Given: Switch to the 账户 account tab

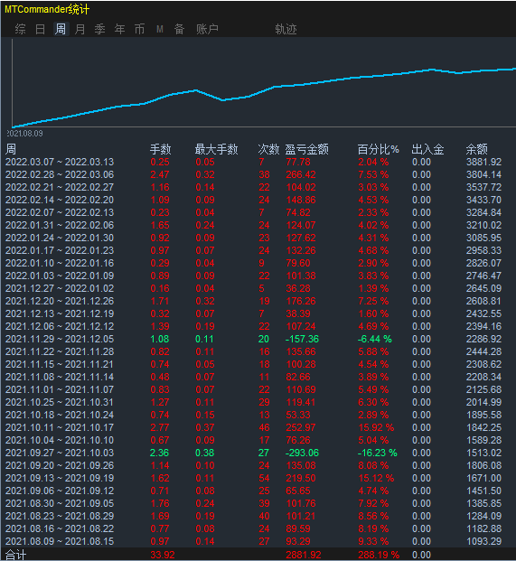Looking at the screenshot, I should 207,29.
